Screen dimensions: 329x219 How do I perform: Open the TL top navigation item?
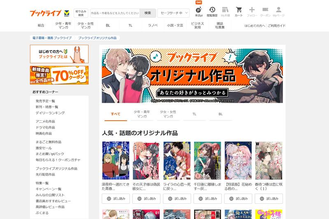tap(130, 25)
